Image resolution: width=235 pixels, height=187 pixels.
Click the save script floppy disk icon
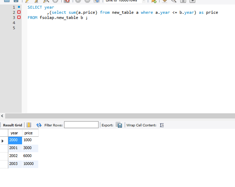[x=16, y=1]
